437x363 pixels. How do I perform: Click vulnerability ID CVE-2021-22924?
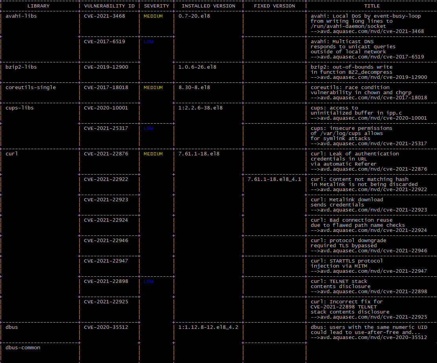[x=106, y=220]
